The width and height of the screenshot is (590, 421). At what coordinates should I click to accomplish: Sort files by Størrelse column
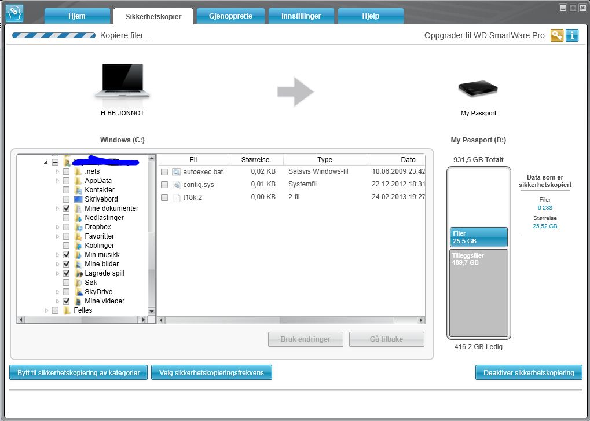tap(255, 159)
